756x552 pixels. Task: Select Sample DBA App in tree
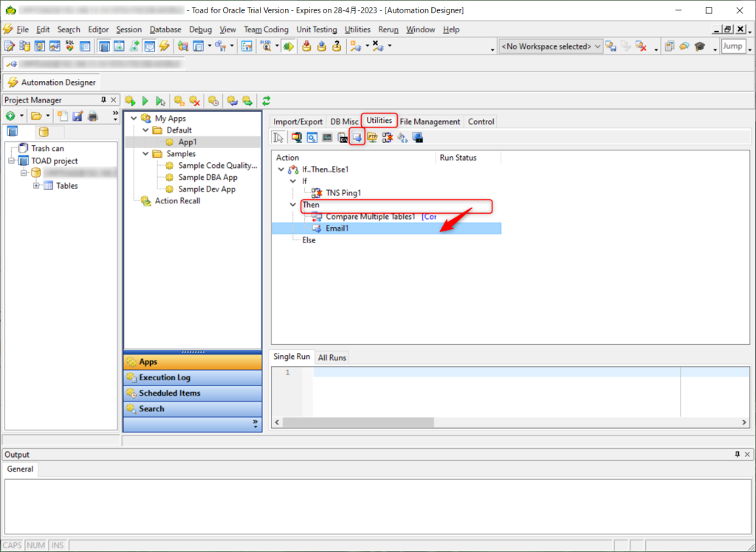pos(207,177)
